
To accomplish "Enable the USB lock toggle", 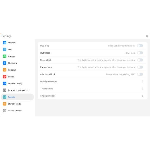I will click(x=140, y=46).
